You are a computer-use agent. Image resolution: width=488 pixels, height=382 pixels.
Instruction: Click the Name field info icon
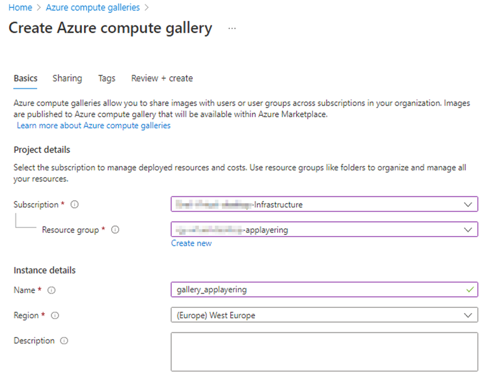tap(51, 290)
